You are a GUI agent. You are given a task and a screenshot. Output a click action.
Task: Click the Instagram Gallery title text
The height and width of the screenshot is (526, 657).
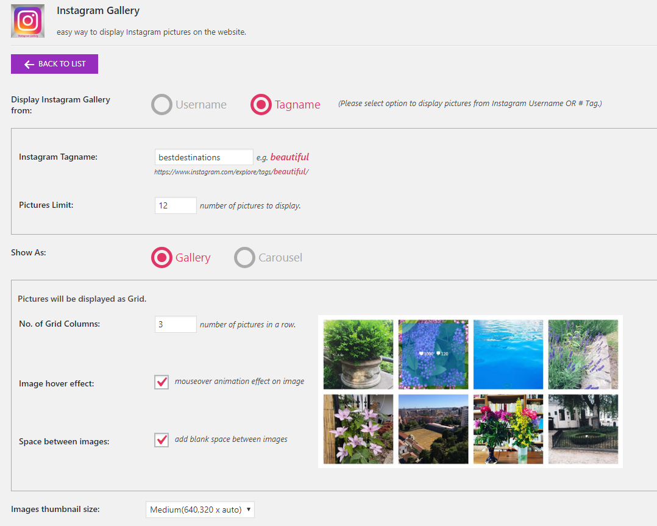(98, 11)
